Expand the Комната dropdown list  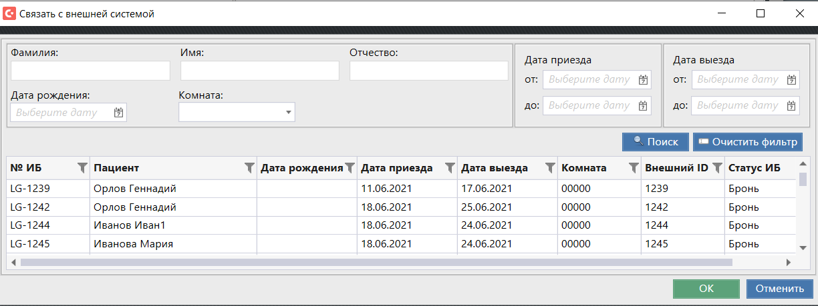289,113
